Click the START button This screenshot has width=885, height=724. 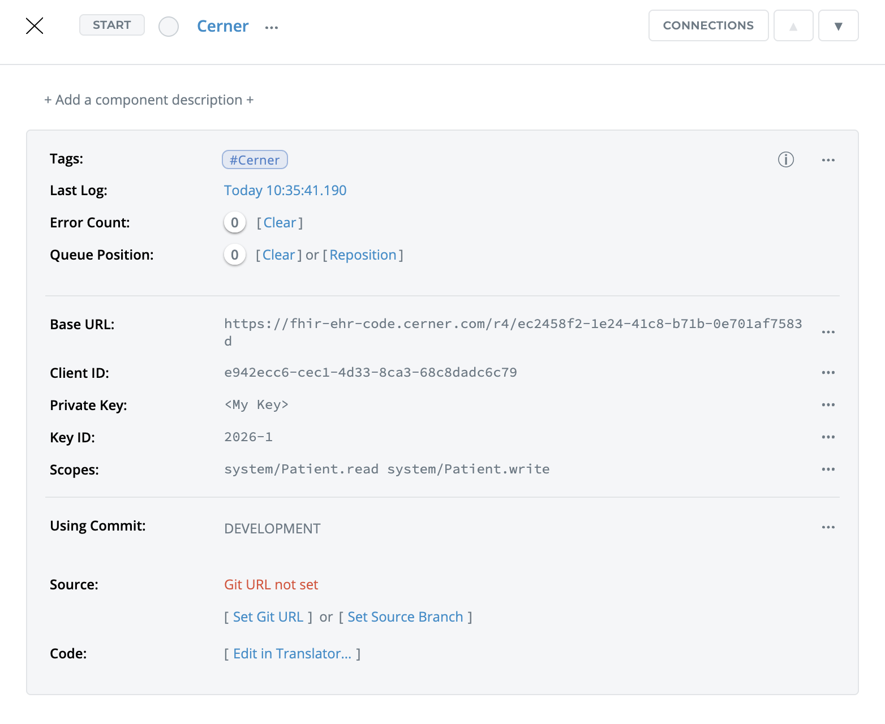[x=112, y=25]
